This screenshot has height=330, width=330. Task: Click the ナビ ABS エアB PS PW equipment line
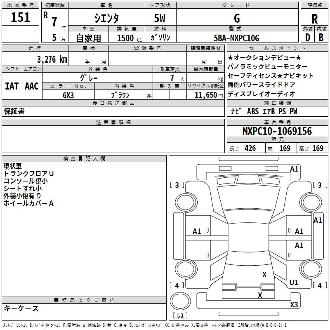[264, 111]
